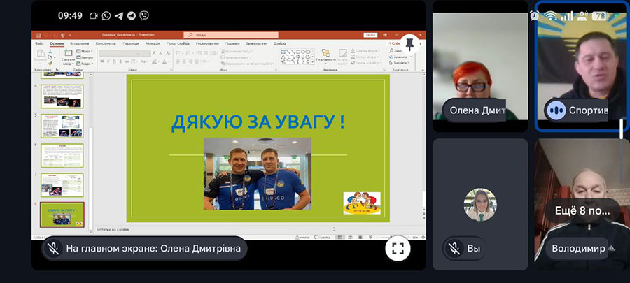Open WhatsApp notification icon in status bar
The height and width of the screenshot is (283, 630).
(x=106, y=15)
